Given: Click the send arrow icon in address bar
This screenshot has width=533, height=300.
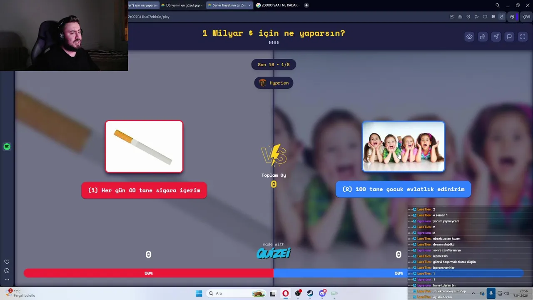Looking at the screenshot, I should tap(476, 17).
